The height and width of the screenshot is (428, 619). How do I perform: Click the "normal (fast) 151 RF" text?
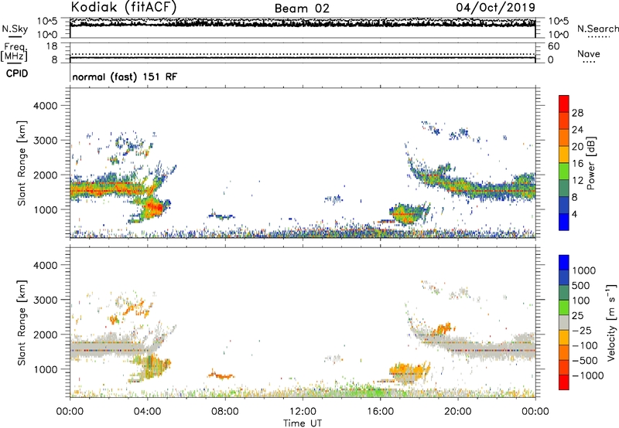point(125,76)
